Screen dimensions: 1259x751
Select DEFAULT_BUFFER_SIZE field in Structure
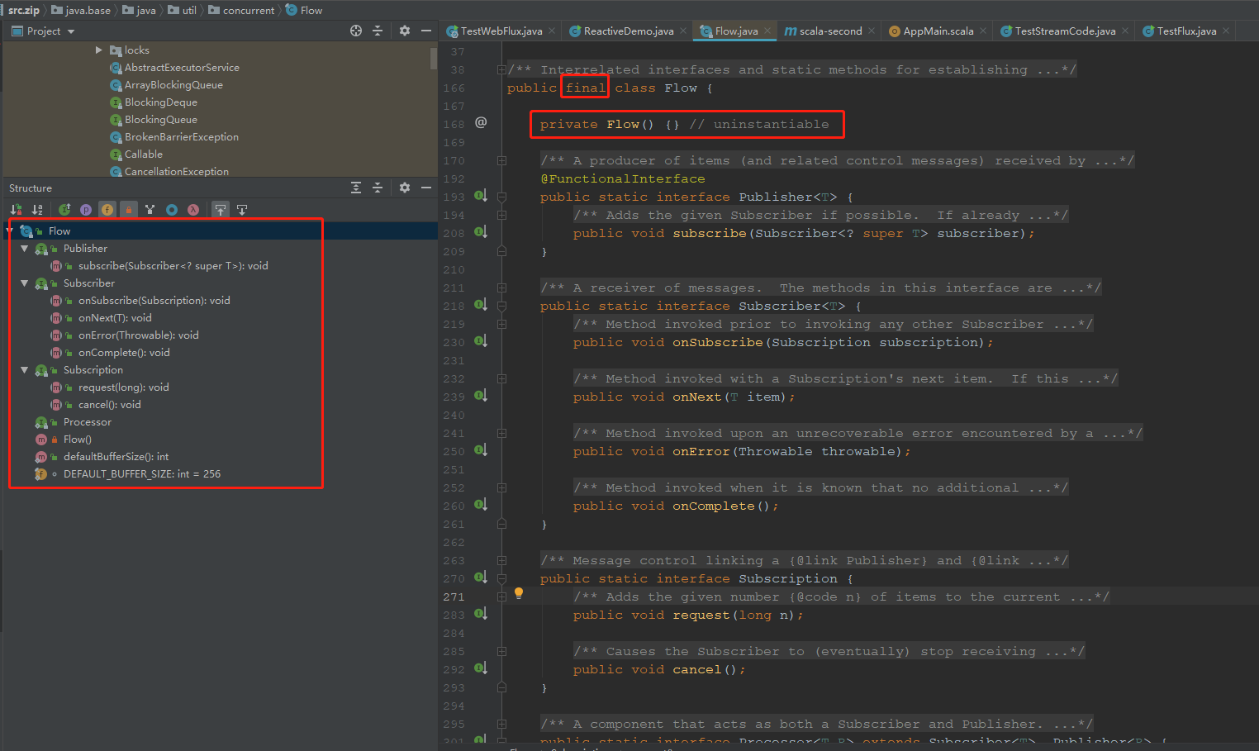pos(142,474)
